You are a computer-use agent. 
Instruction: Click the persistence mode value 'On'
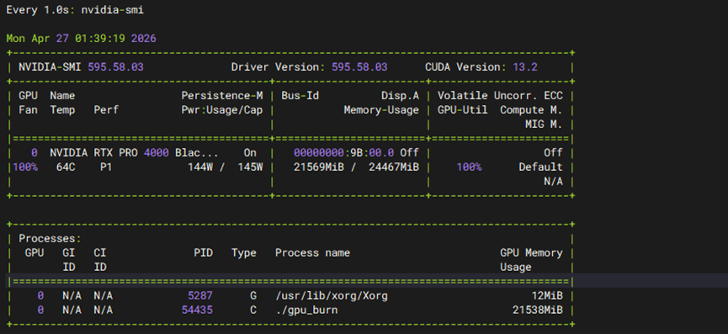click(x=250, y=152)
